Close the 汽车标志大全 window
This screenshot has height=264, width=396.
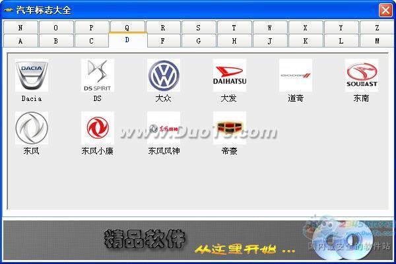click(385, 11)
